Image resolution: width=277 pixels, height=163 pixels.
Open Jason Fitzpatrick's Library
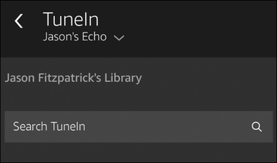click(73, 78)
